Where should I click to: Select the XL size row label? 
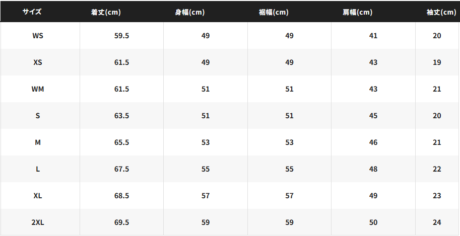(x=38, y=196)
